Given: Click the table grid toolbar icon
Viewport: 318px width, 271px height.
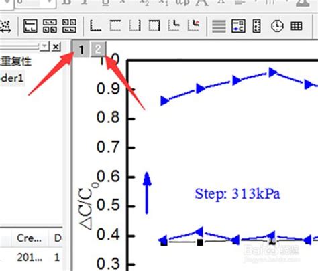Looking at the screenshot, I should pos(297,26).
